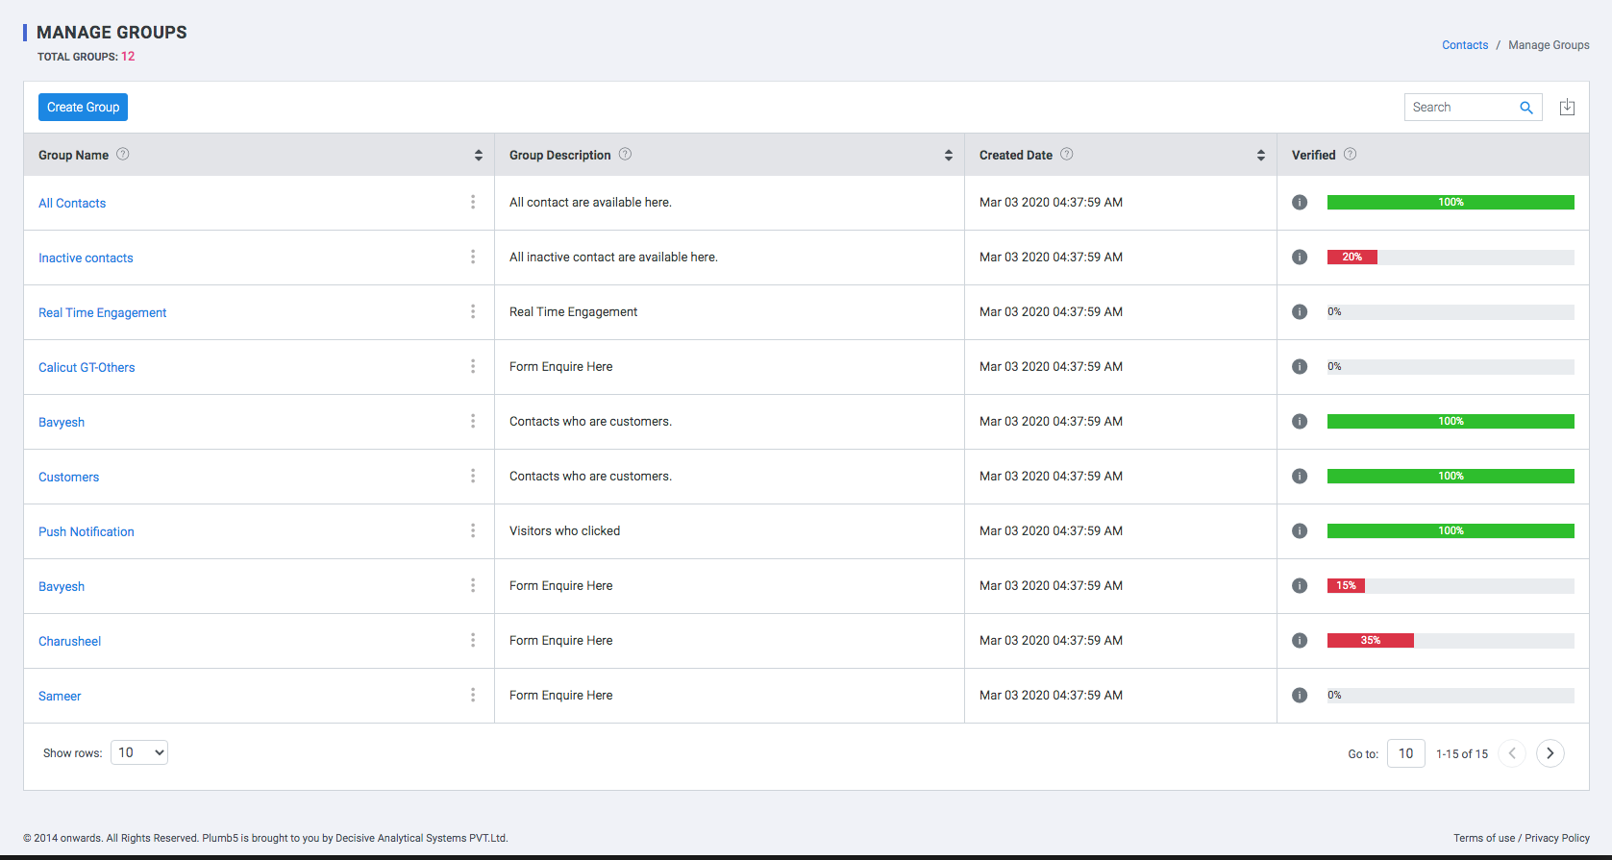Screen dimensions: 1612x860
Task: Click the Manage Groups breadcrumb text
Action: click(x=1549, y=45)
